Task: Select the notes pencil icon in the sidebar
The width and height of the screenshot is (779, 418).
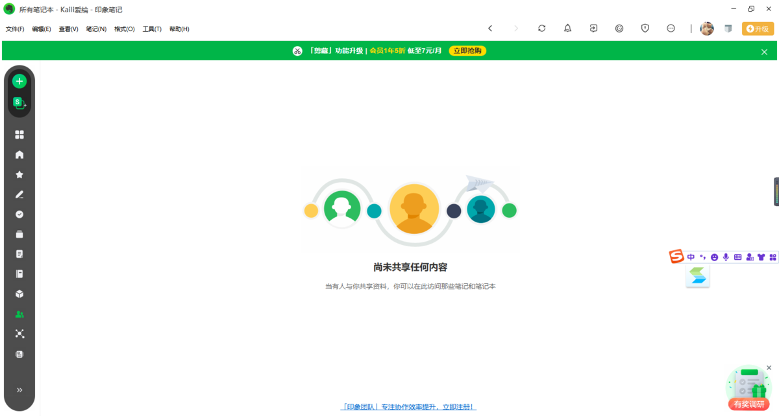Action: click(x=19, y=194)
